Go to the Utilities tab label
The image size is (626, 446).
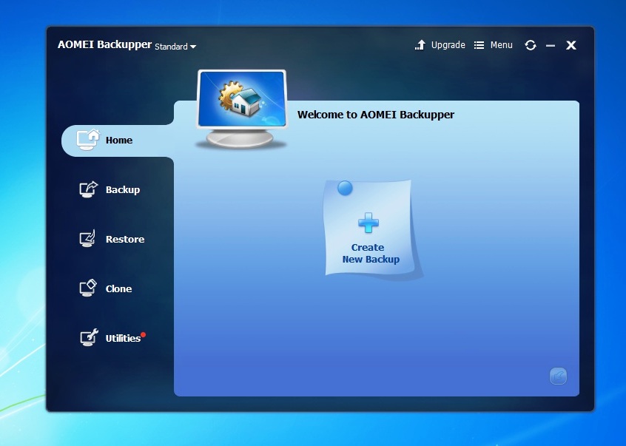click(123, 338)
